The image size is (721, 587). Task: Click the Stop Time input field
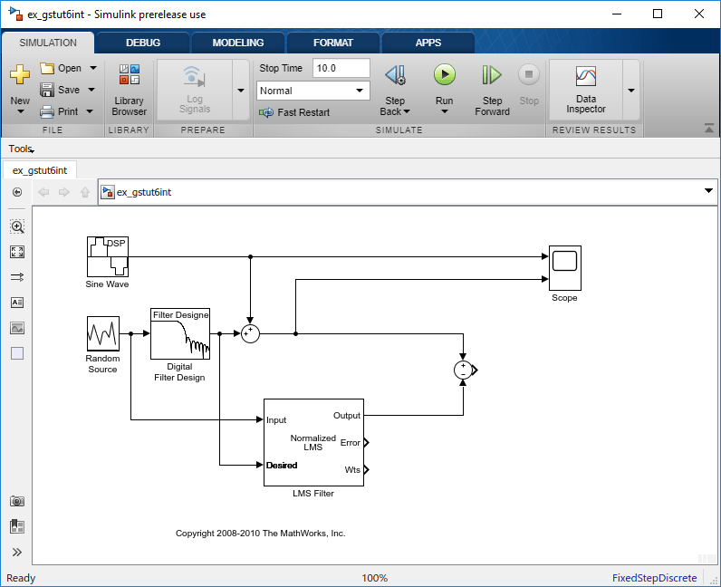pyautogui.click(x=341, y=68)
